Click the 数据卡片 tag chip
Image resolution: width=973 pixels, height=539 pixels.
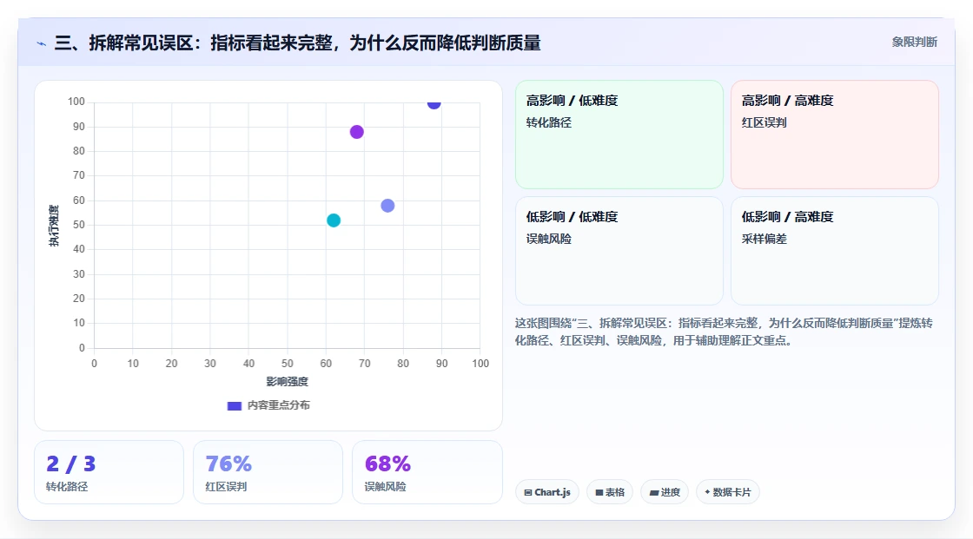tap(728, 492)
